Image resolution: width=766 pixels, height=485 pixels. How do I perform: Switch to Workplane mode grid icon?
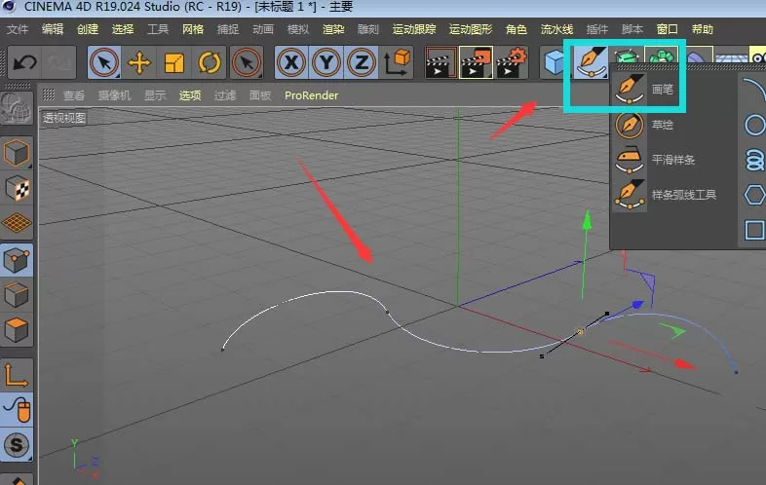17,224
